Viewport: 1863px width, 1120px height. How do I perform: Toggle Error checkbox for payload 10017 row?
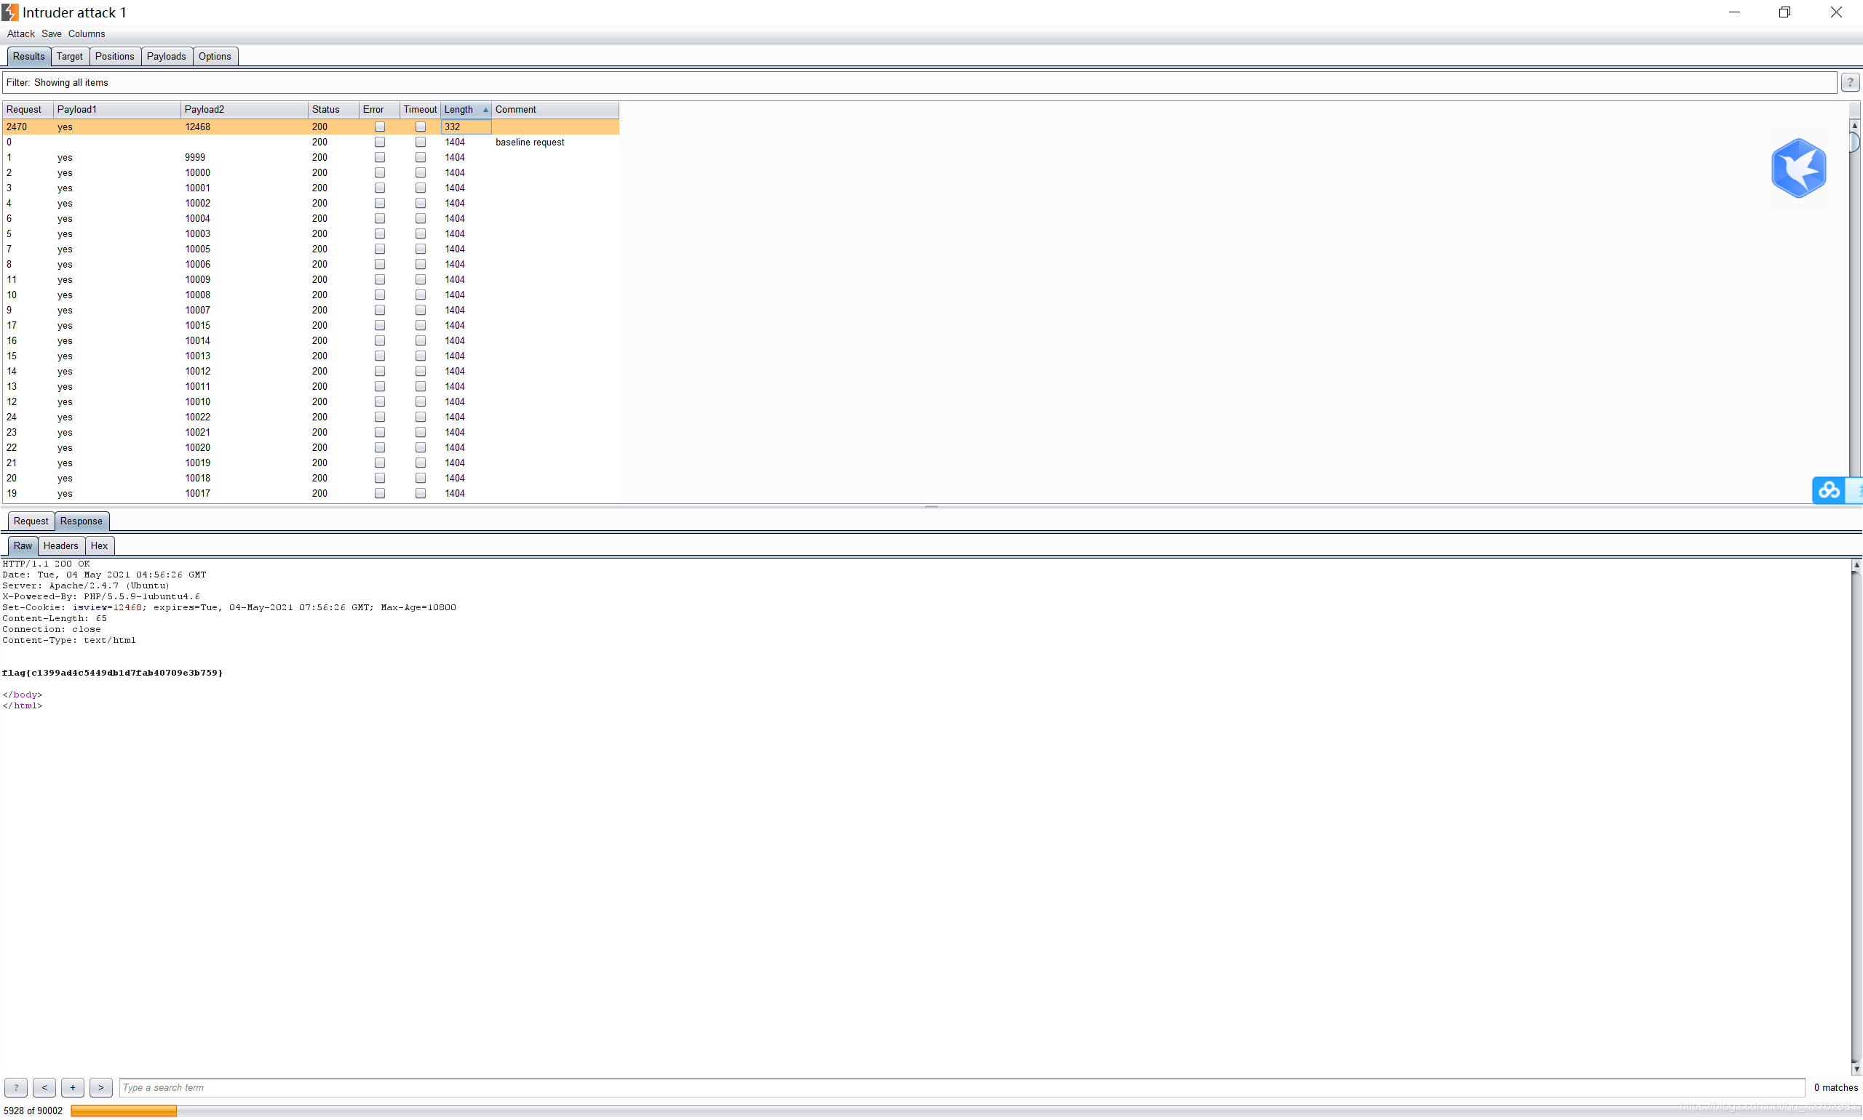tap(380, 493)
